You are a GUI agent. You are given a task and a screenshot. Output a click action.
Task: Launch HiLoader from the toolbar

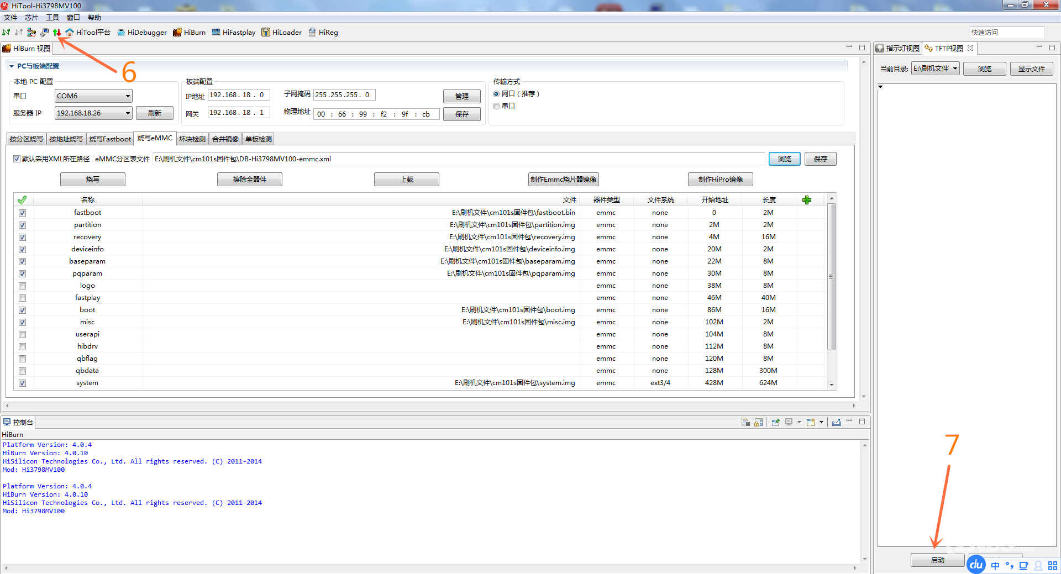282,32
